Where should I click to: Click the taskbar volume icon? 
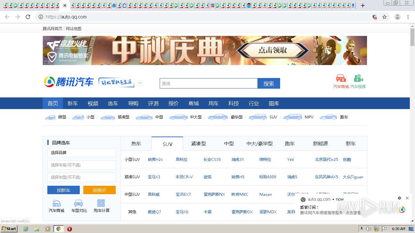(x=369, y=229)
